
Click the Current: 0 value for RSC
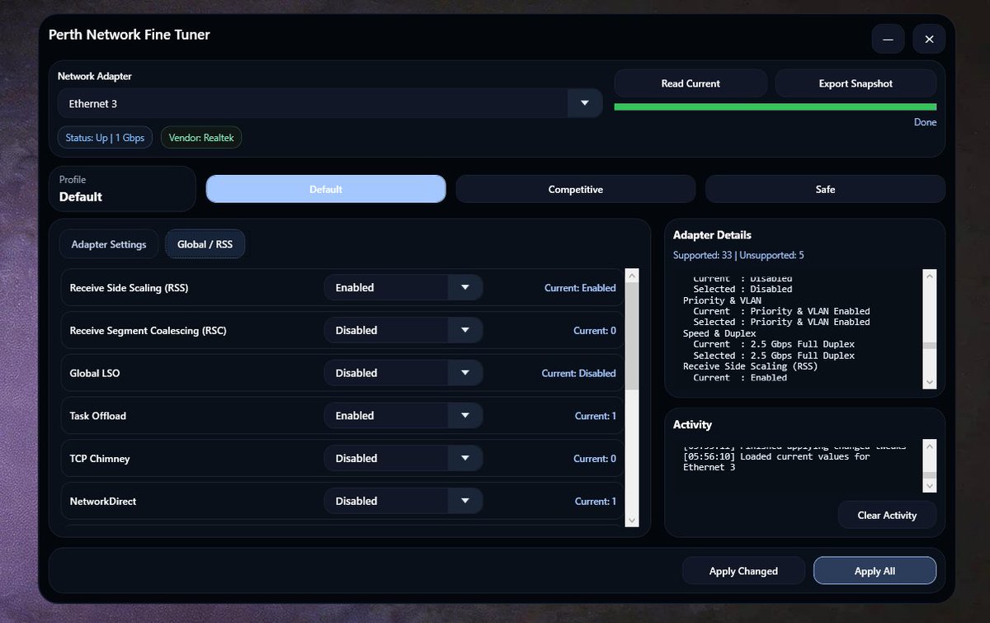(x=595, y=331)
